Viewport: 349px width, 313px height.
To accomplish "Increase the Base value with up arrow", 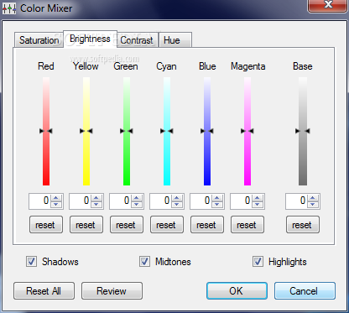I will [313, 197].
